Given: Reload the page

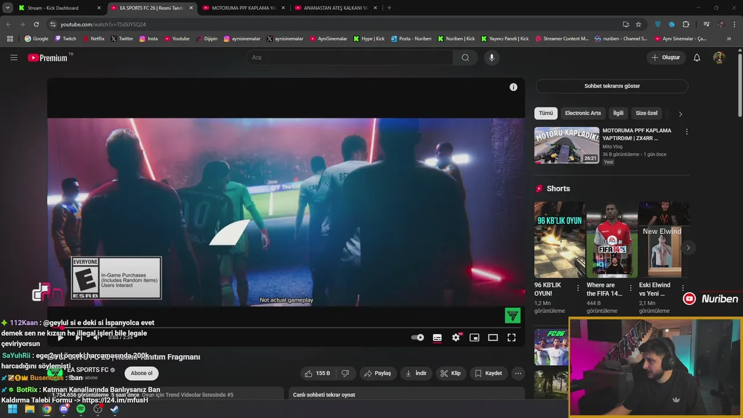Looking at the screenshot, I should 36,24.
